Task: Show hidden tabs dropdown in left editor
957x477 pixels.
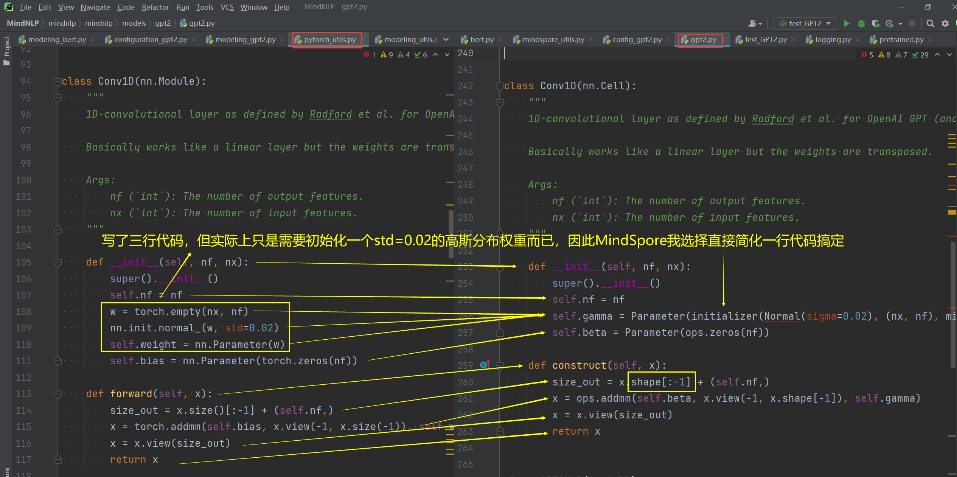Action: tap(446, 39)
